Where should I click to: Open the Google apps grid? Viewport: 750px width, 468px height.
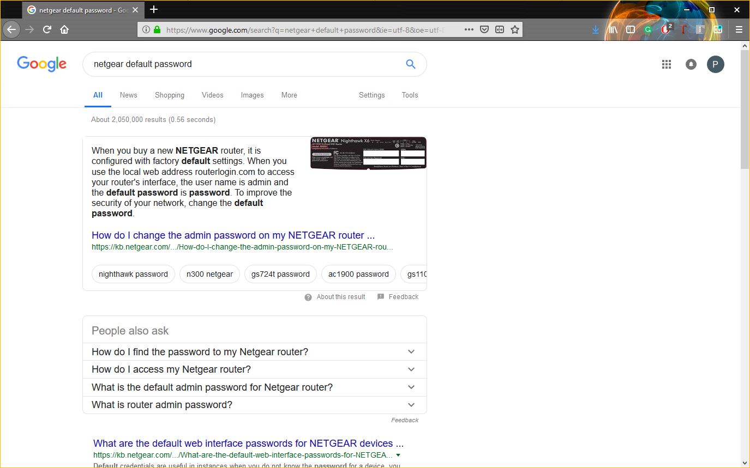[666, 64]
